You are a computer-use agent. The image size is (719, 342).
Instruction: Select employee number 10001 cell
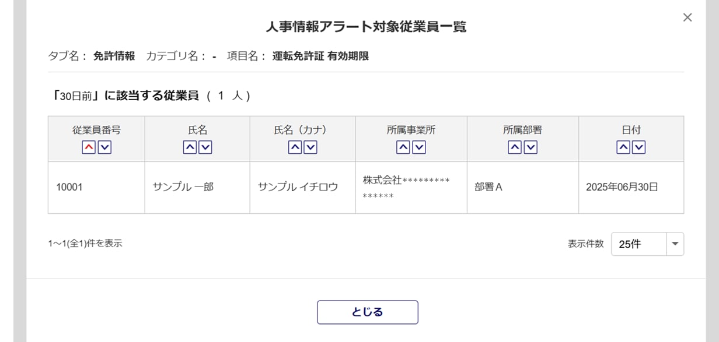pyautogui.click(x=69, y=188)
